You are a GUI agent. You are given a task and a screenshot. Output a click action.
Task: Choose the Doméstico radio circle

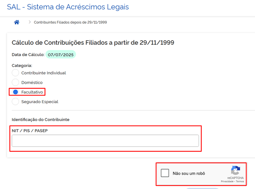coord(15,82)
